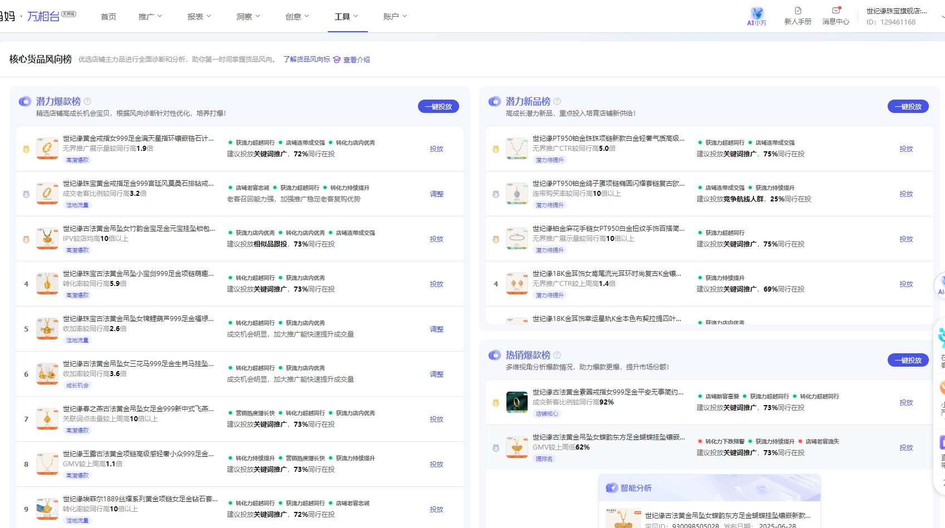Image resolution: width=945 pixels, height=528 pixels.
Task: Open 消息中心 notifications icon
Action: coord(835,11)
